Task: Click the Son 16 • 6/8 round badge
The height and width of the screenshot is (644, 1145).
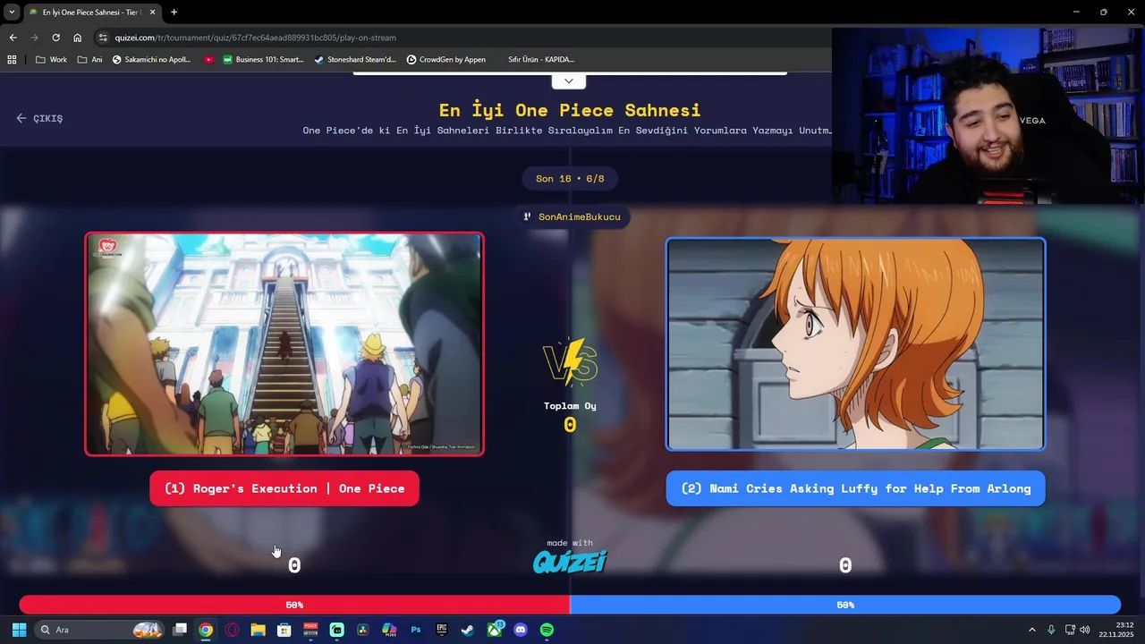Action: [x=570, y=179]
